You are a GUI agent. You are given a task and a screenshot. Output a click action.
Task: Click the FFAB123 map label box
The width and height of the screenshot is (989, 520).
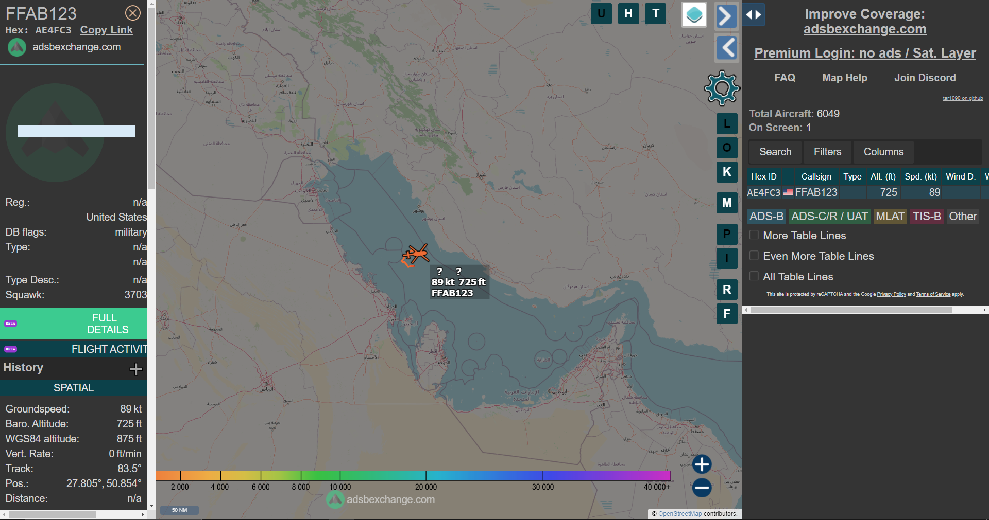click(x=458, y=282)
